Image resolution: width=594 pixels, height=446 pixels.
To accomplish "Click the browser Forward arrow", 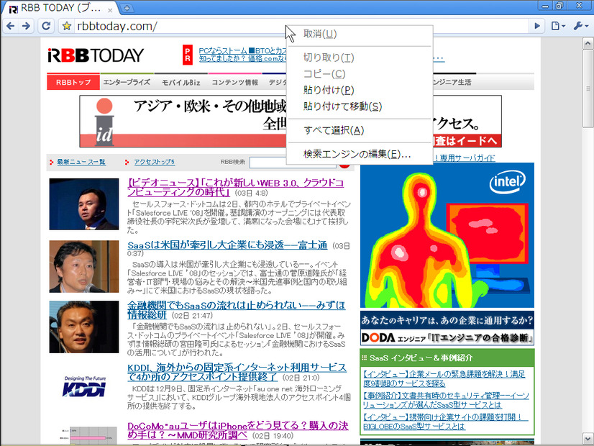I will tap(26, 26).
